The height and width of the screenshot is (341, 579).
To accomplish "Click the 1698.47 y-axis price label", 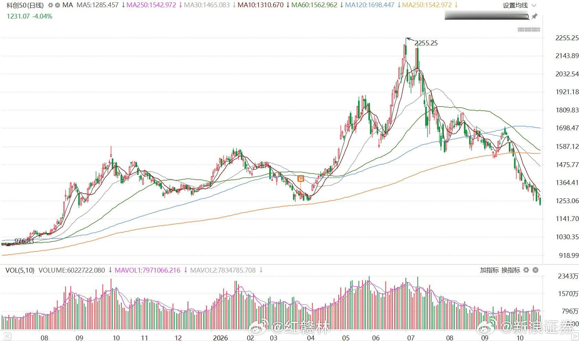I will coord(567,128).
